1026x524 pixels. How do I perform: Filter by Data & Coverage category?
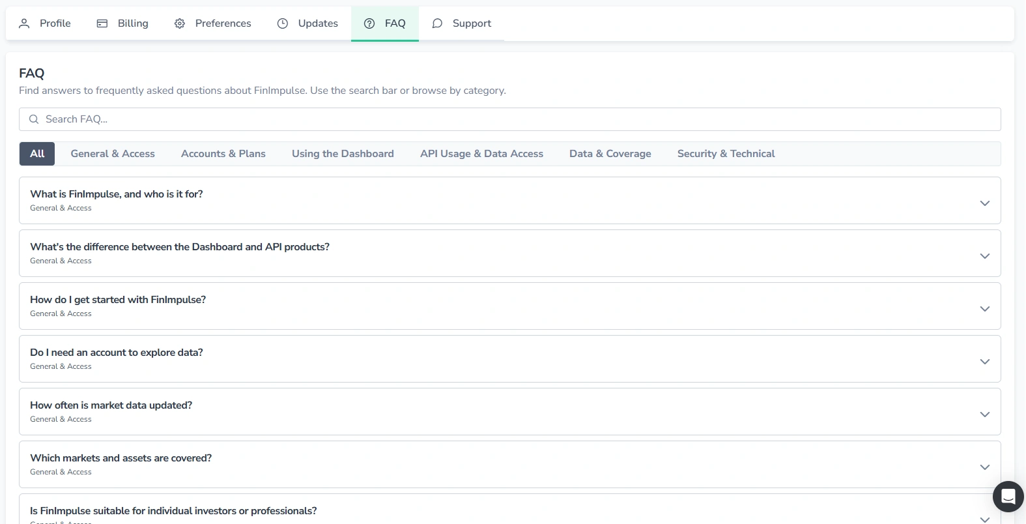(x=610, y=154)
